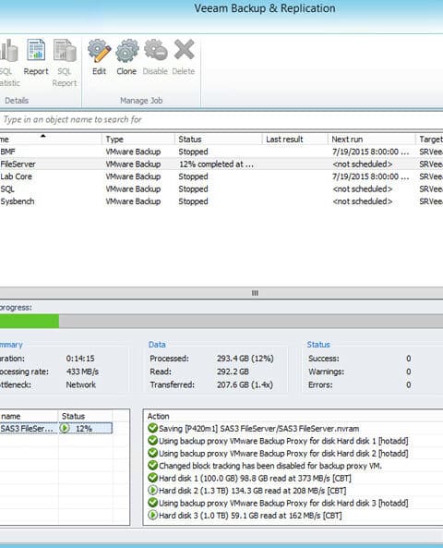Click Read value 292.2 GB
Screen dimensions: 443x548
click(x=233, y=371)
